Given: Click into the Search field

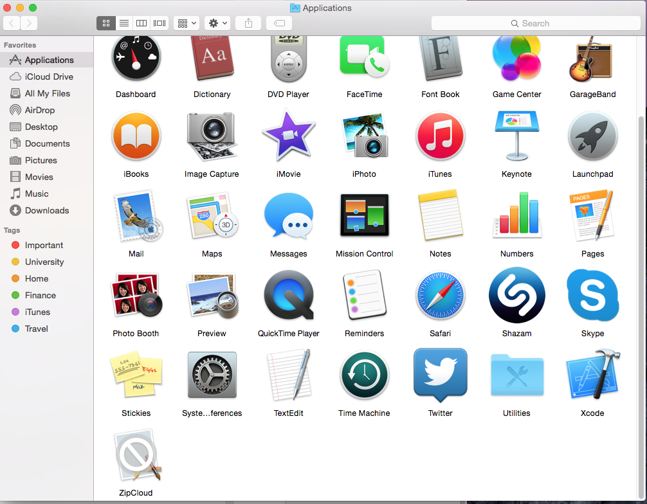Looking at the screenshot, I should [x=536, y=24].
